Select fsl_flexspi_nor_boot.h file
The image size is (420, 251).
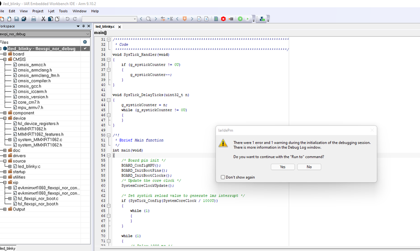click(x=38, y=204)
